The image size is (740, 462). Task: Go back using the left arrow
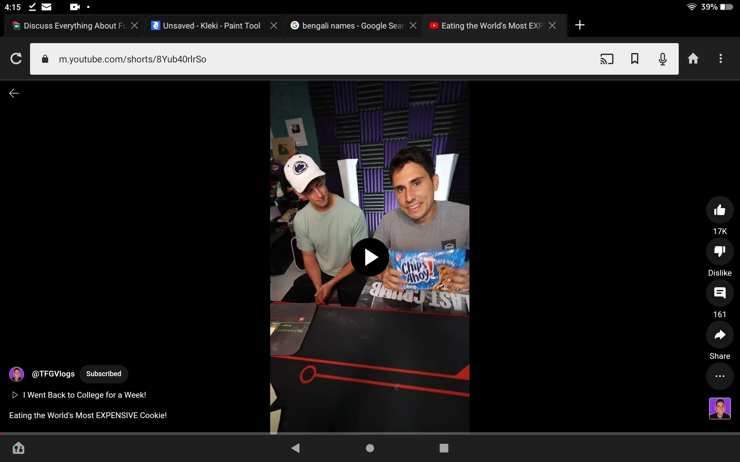14,93
